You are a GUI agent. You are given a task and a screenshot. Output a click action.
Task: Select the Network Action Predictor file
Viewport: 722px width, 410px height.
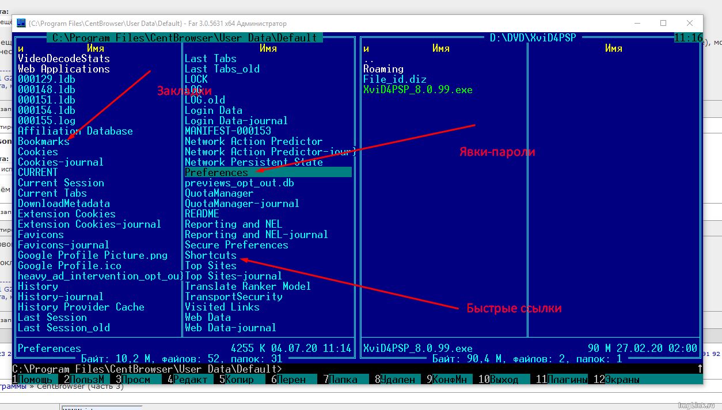254,141
